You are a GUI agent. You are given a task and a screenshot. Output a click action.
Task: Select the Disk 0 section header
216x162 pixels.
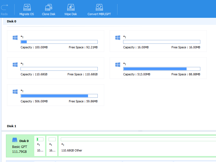[x=12, y=21]
